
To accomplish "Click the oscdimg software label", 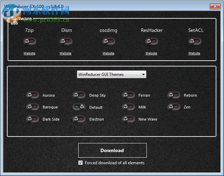I will [108, 30].
